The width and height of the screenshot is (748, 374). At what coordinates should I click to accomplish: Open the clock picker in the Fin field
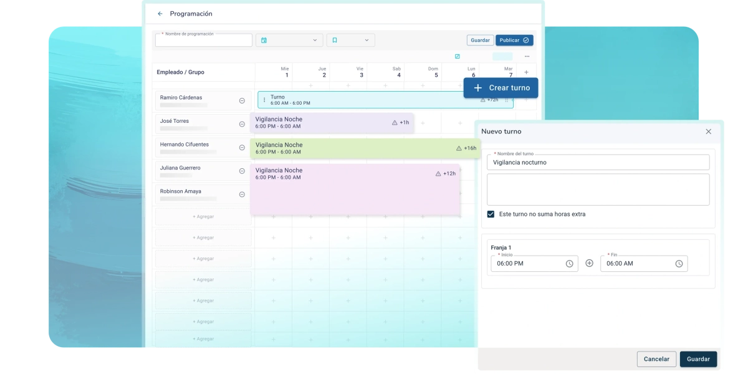[679, 264]
